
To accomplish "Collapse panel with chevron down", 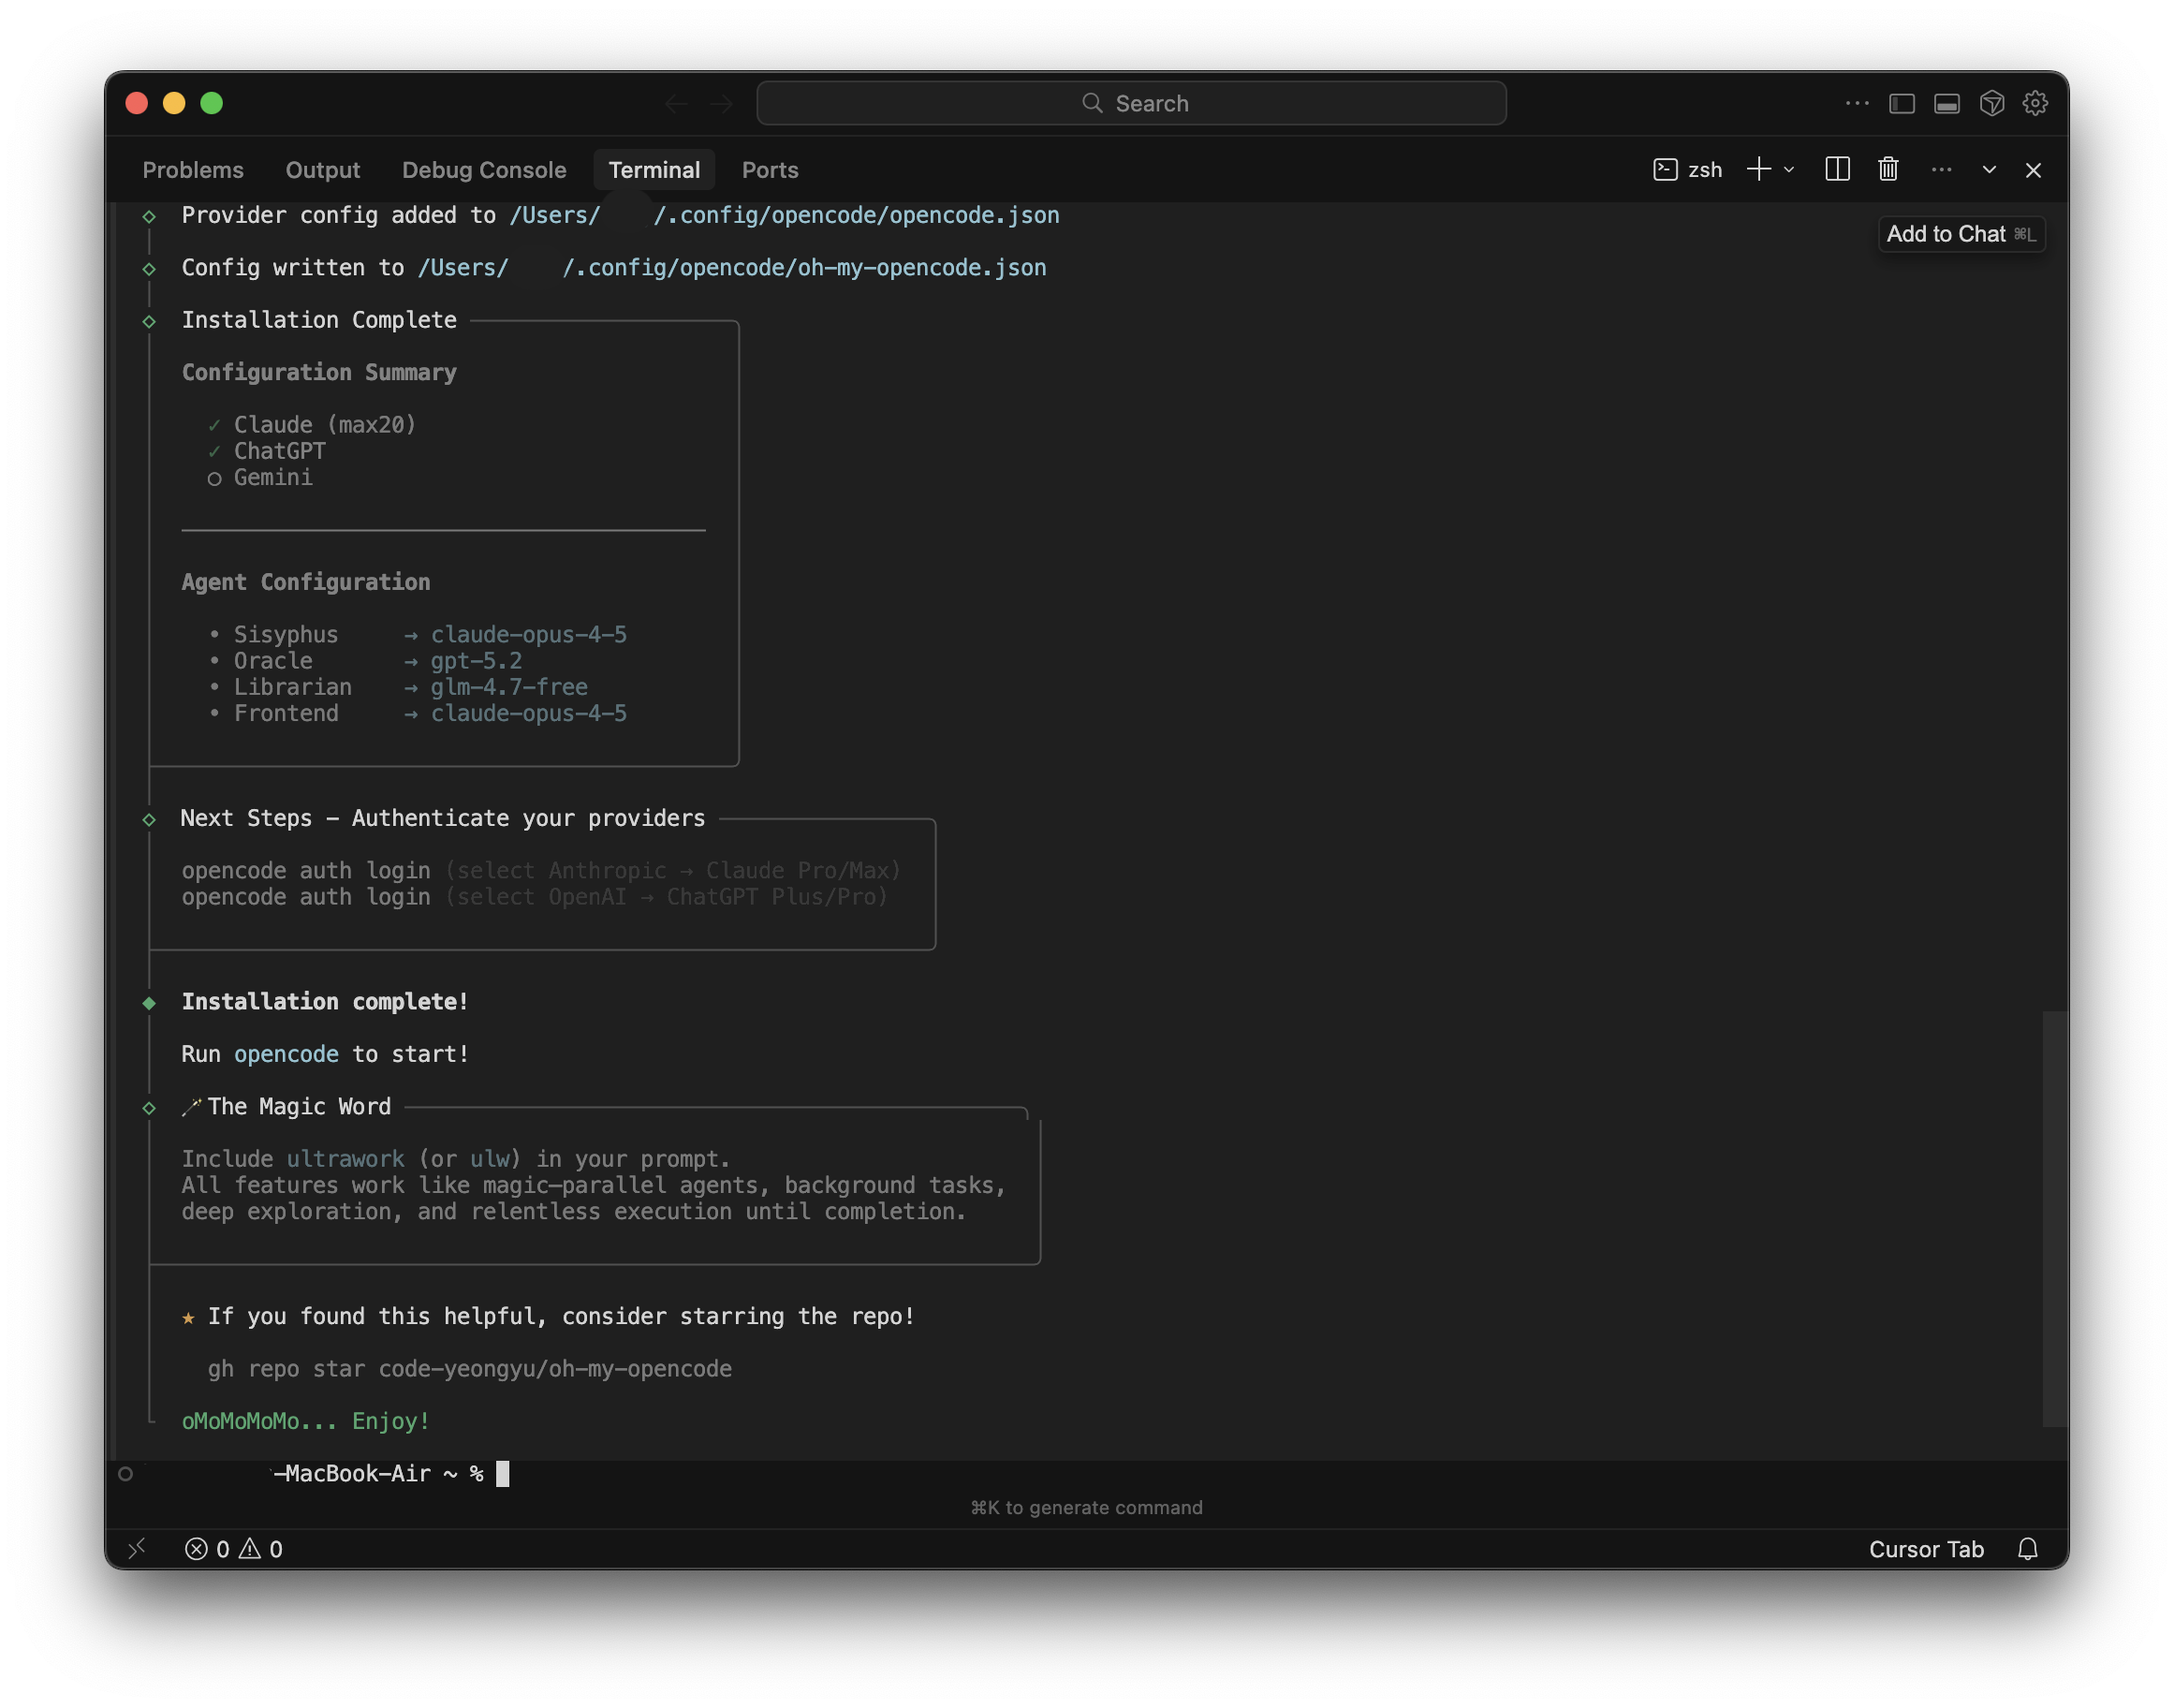I will click(1988, 170).
